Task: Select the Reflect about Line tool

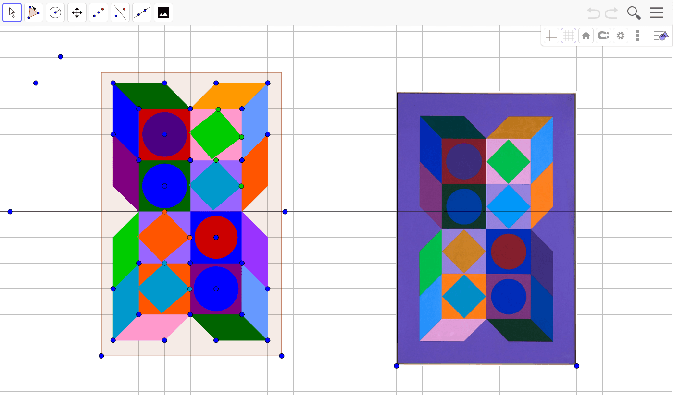Action: (120, 12)
